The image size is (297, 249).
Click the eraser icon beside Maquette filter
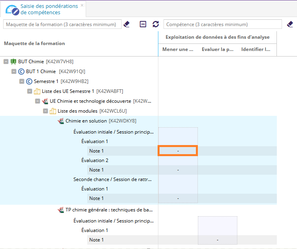[x=126, y=25]
